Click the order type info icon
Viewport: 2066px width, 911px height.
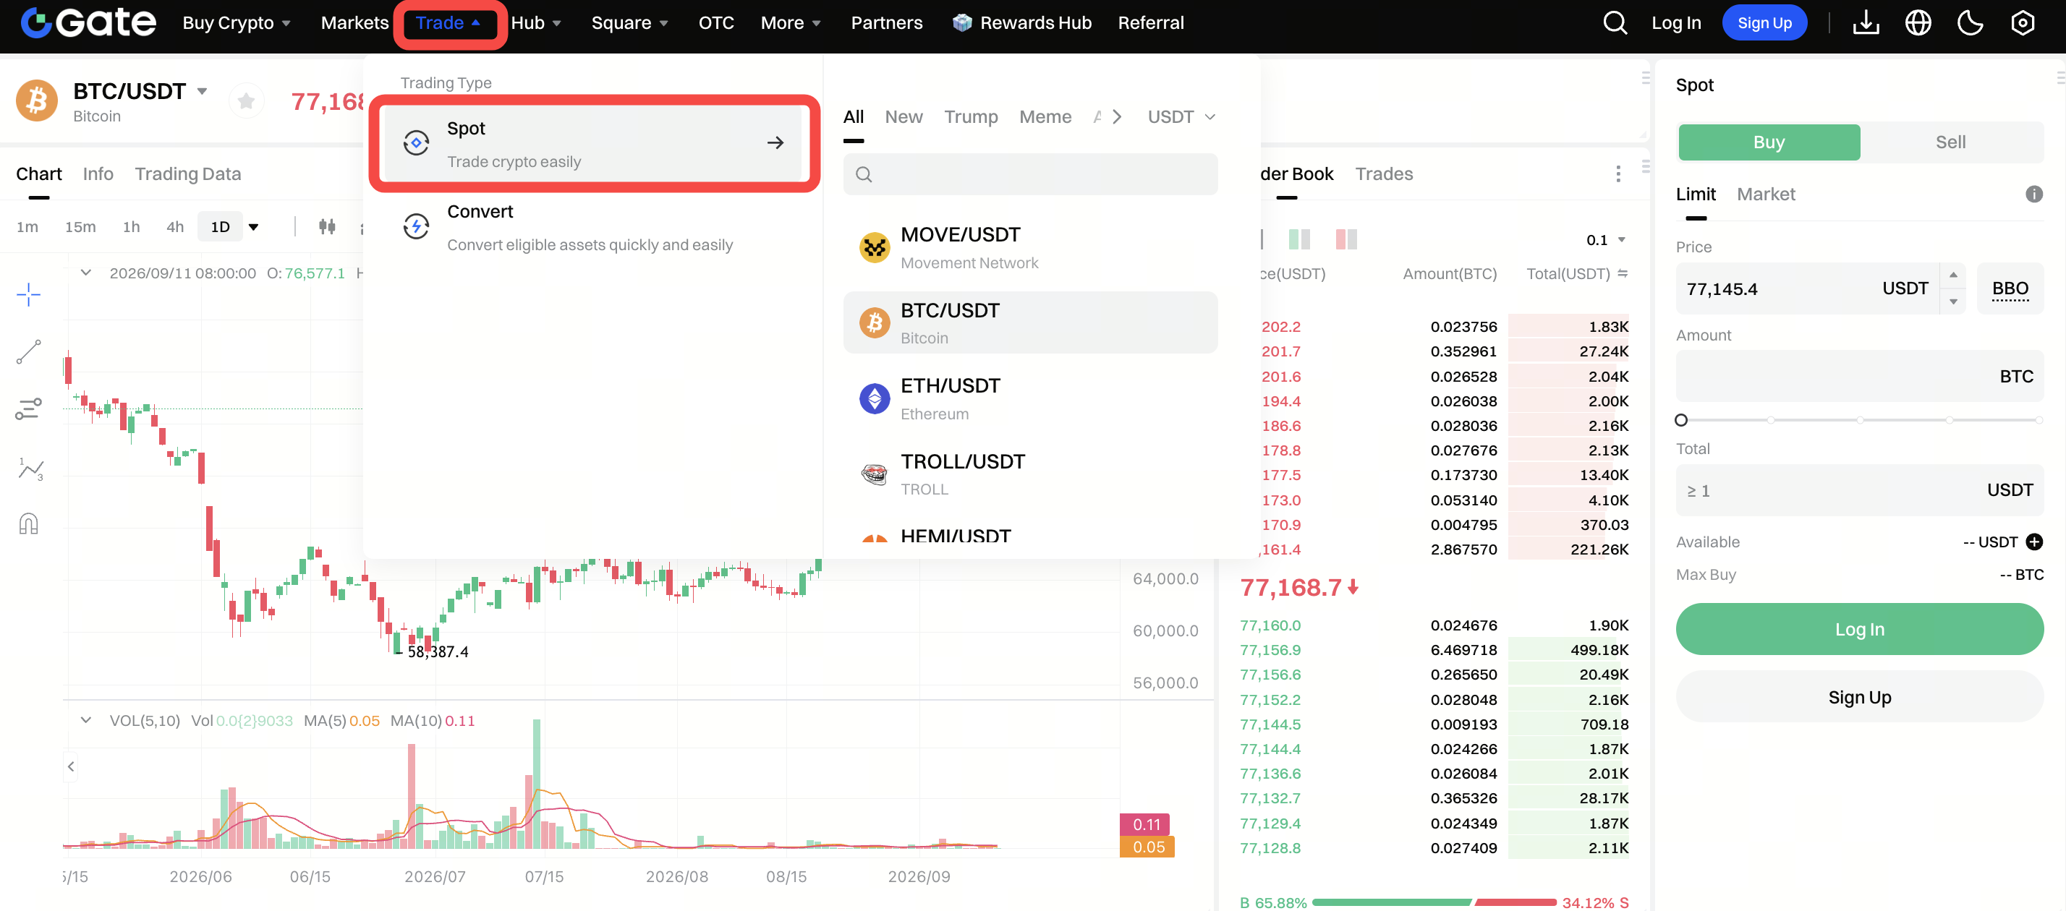[2034, 194]
